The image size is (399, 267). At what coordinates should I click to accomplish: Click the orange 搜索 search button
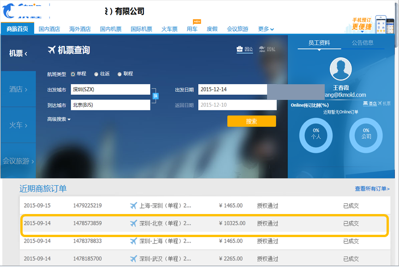coord(251,122)
